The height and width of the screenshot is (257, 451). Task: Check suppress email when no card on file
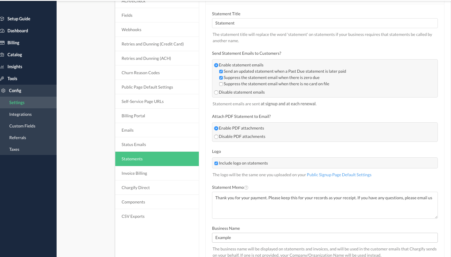coord(221,84)
